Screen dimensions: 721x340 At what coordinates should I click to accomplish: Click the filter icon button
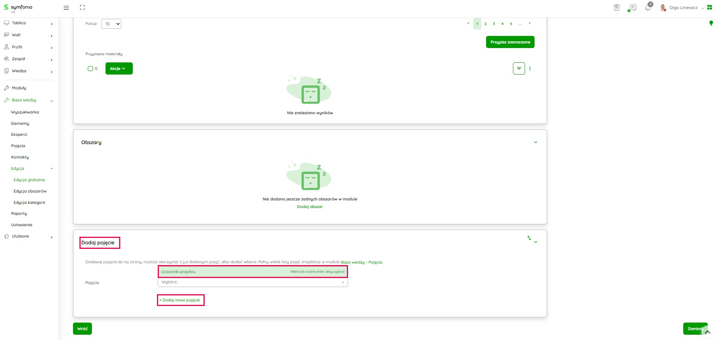coord(519,68)
